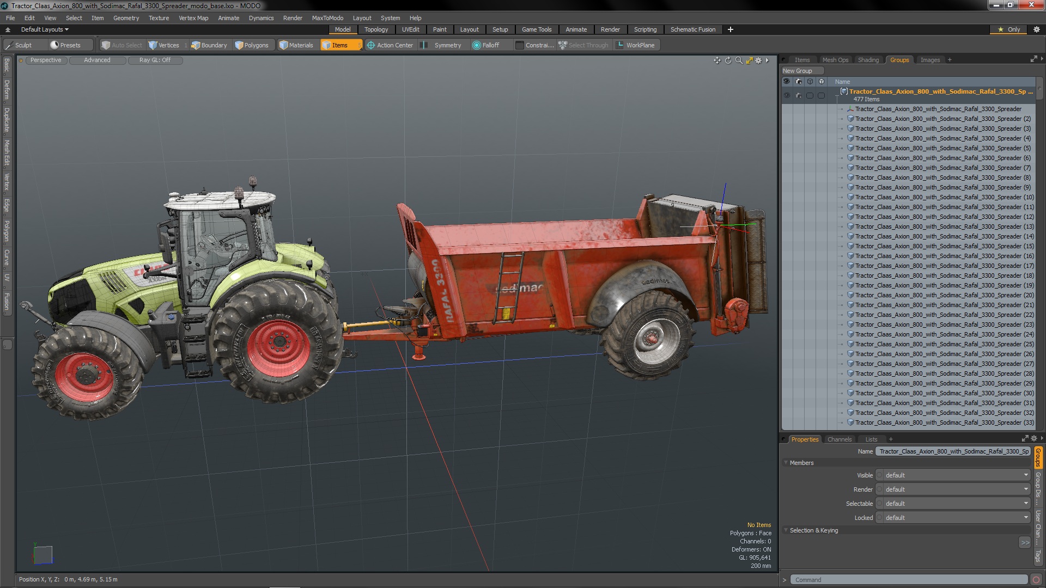This screenshot has height=588, width=1046.
Task: Open the Constraints options
Action: [535, 45]
